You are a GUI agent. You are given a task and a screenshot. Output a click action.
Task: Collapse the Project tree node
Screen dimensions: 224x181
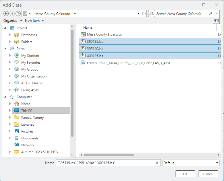(5, 28)
